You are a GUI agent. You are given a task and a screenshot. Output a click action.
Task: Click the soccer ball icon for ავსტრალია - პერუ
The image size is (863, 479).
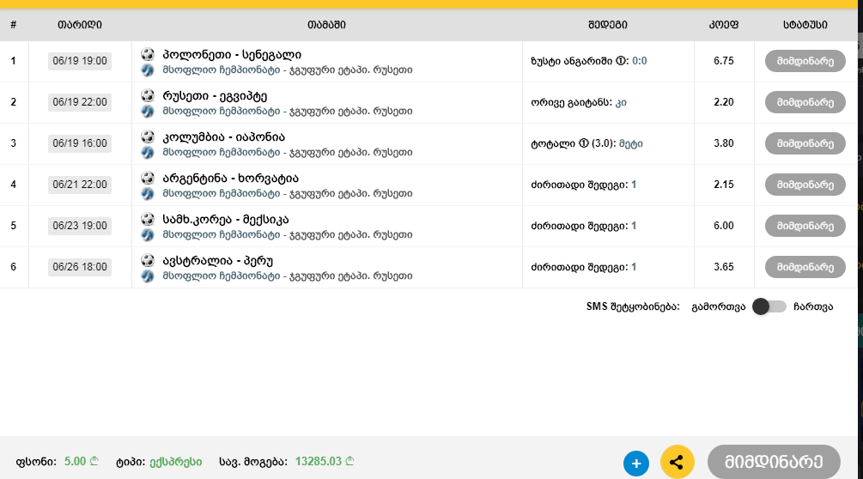[148, 260]
